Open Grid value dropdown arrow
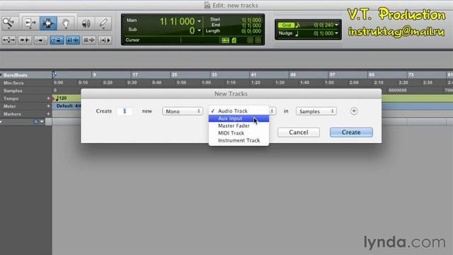The height and width of the screenshot is (255, 453). tap(337, 25)
